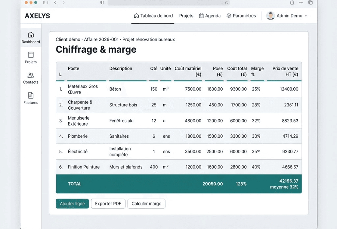
Task: Open the Paramètres navigation tab
Action: pos(241,16)
